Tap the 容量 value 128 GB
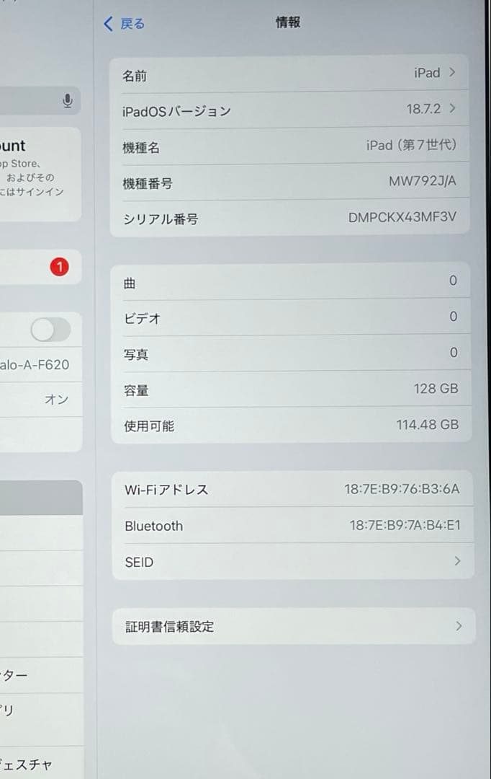491x779 pixels. point(436,389)
